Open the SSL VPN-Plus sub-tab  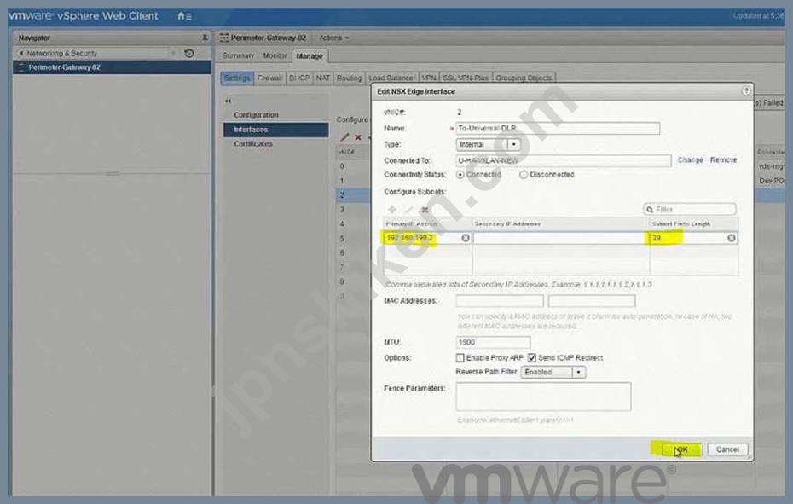(466, 78)
